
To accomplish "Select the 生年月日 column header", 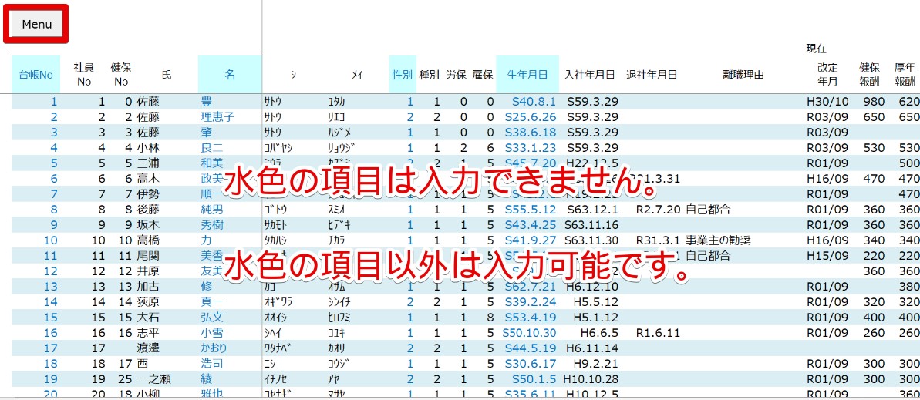I will click(x=527, y=75).
